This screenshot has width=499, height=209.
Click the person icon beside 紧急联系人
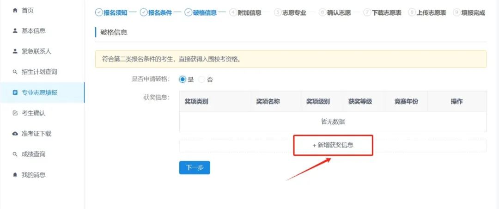pyautogui.click(x=15, y=51)
